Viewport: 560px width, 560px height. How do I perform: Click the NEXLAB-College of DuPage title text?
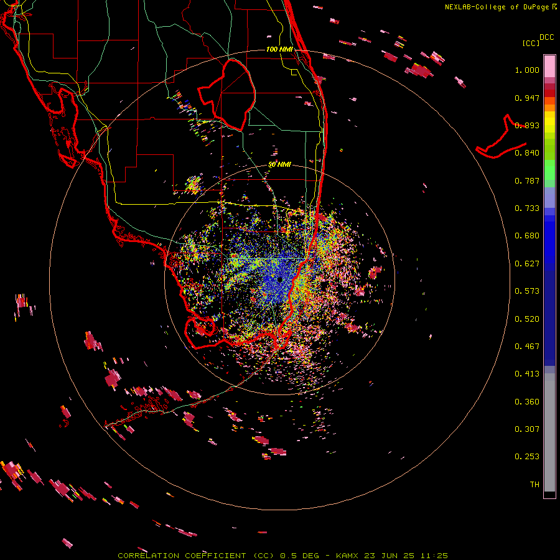(497, 7)
